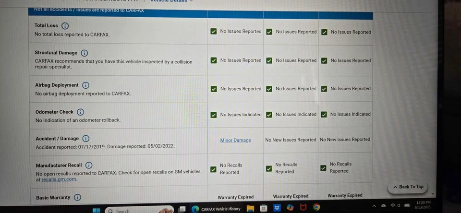Open McAfee from the taskbar
Image resolution: width=461 pixels, height=213 pixels.
coord(303,207)
